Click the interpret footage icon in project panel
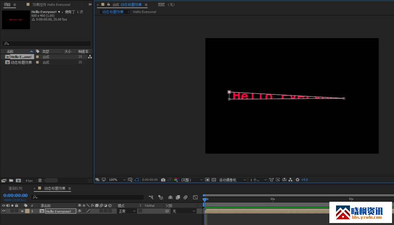This screenshot has width=394, height=225. 4,180
